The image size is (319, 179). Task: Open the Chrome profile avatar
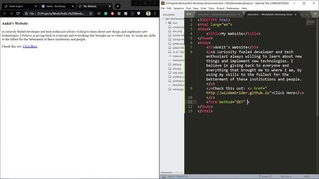pyautogui.click(x=149, y=13)
